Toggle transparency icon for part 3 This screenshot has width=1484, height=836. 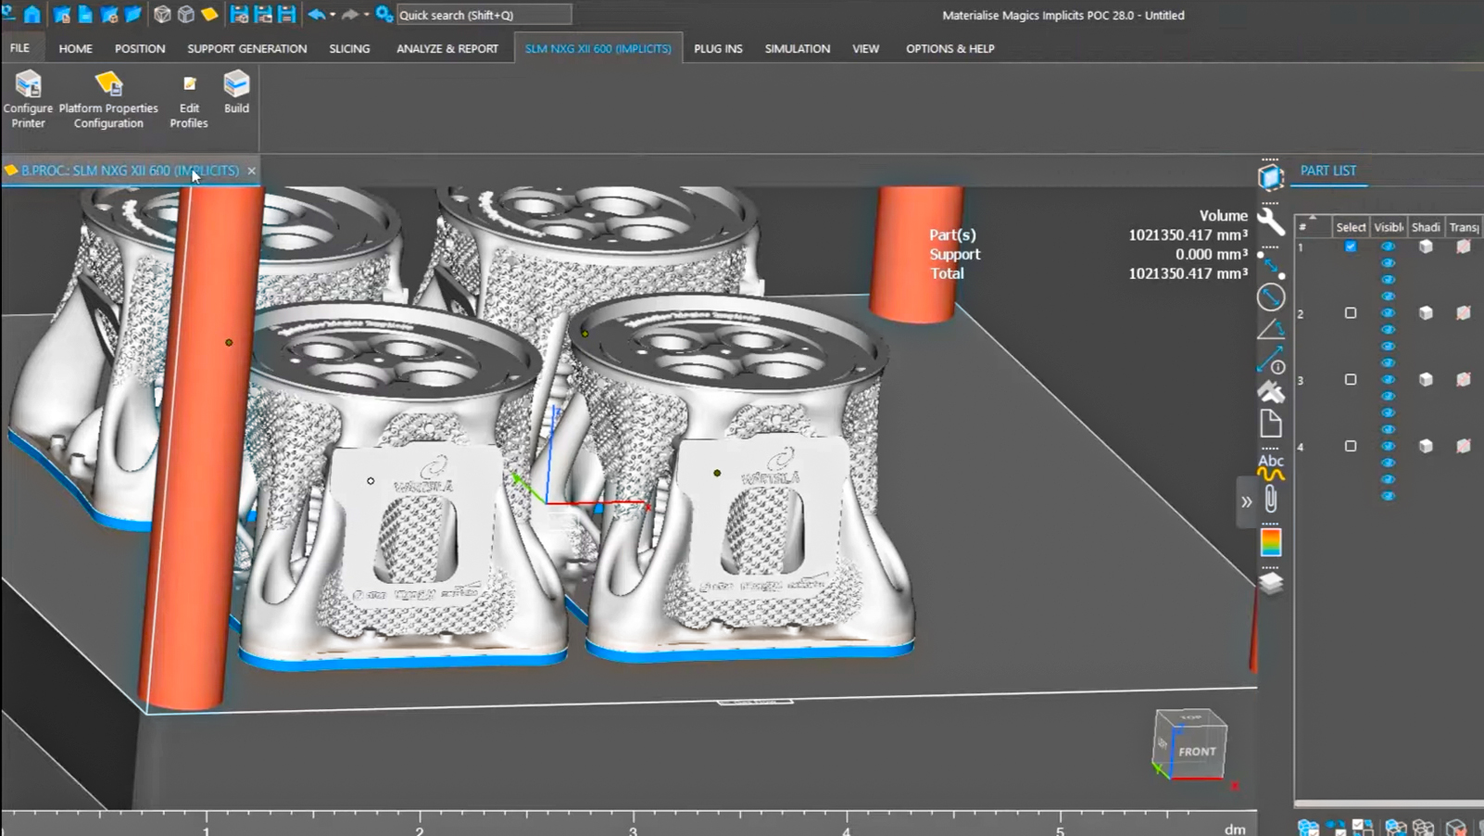[1463, 380]
